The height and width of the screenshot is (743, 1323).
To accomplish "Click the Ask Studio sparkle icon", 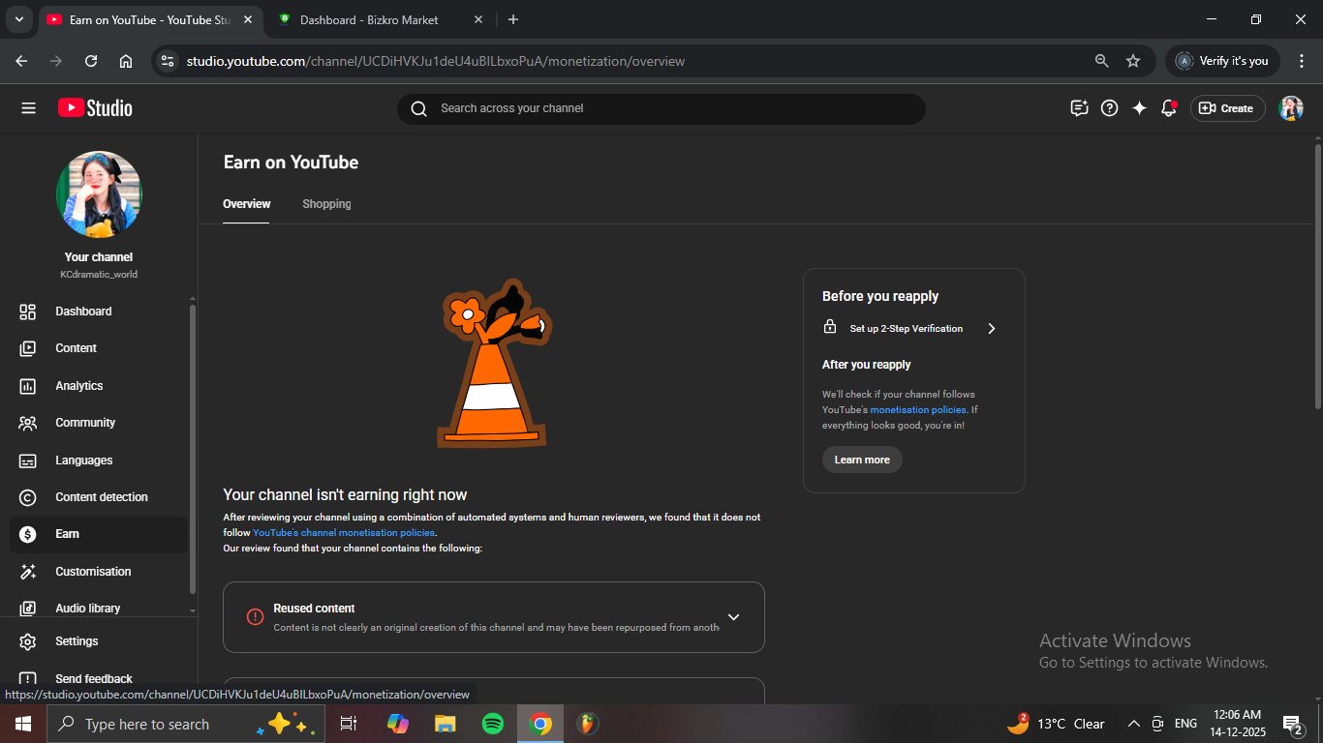I will click(x=1139, y=108).
